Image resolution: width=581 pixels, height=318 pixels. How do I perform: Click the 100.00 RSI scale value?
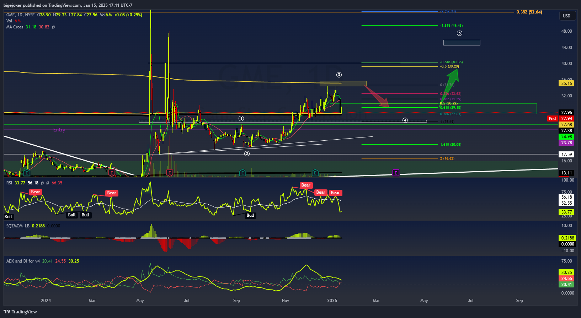pos(567,180)
